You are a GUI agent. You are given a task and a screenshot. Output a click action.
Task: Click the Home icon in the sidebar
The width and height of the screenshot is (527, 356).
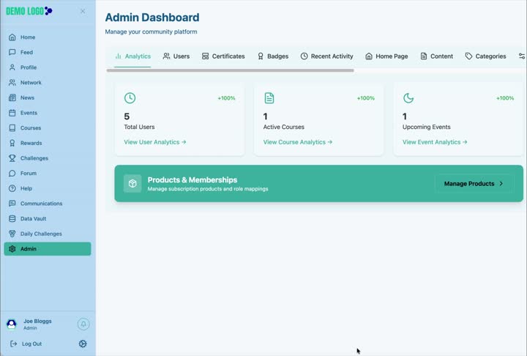coord(12,37)
